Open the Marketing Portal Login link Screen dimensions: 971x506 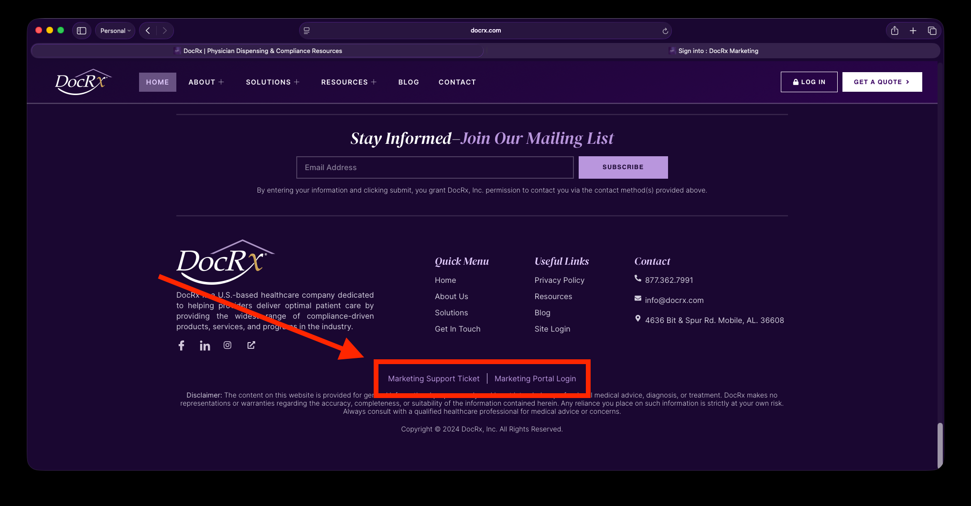click(x=535, y=378)
